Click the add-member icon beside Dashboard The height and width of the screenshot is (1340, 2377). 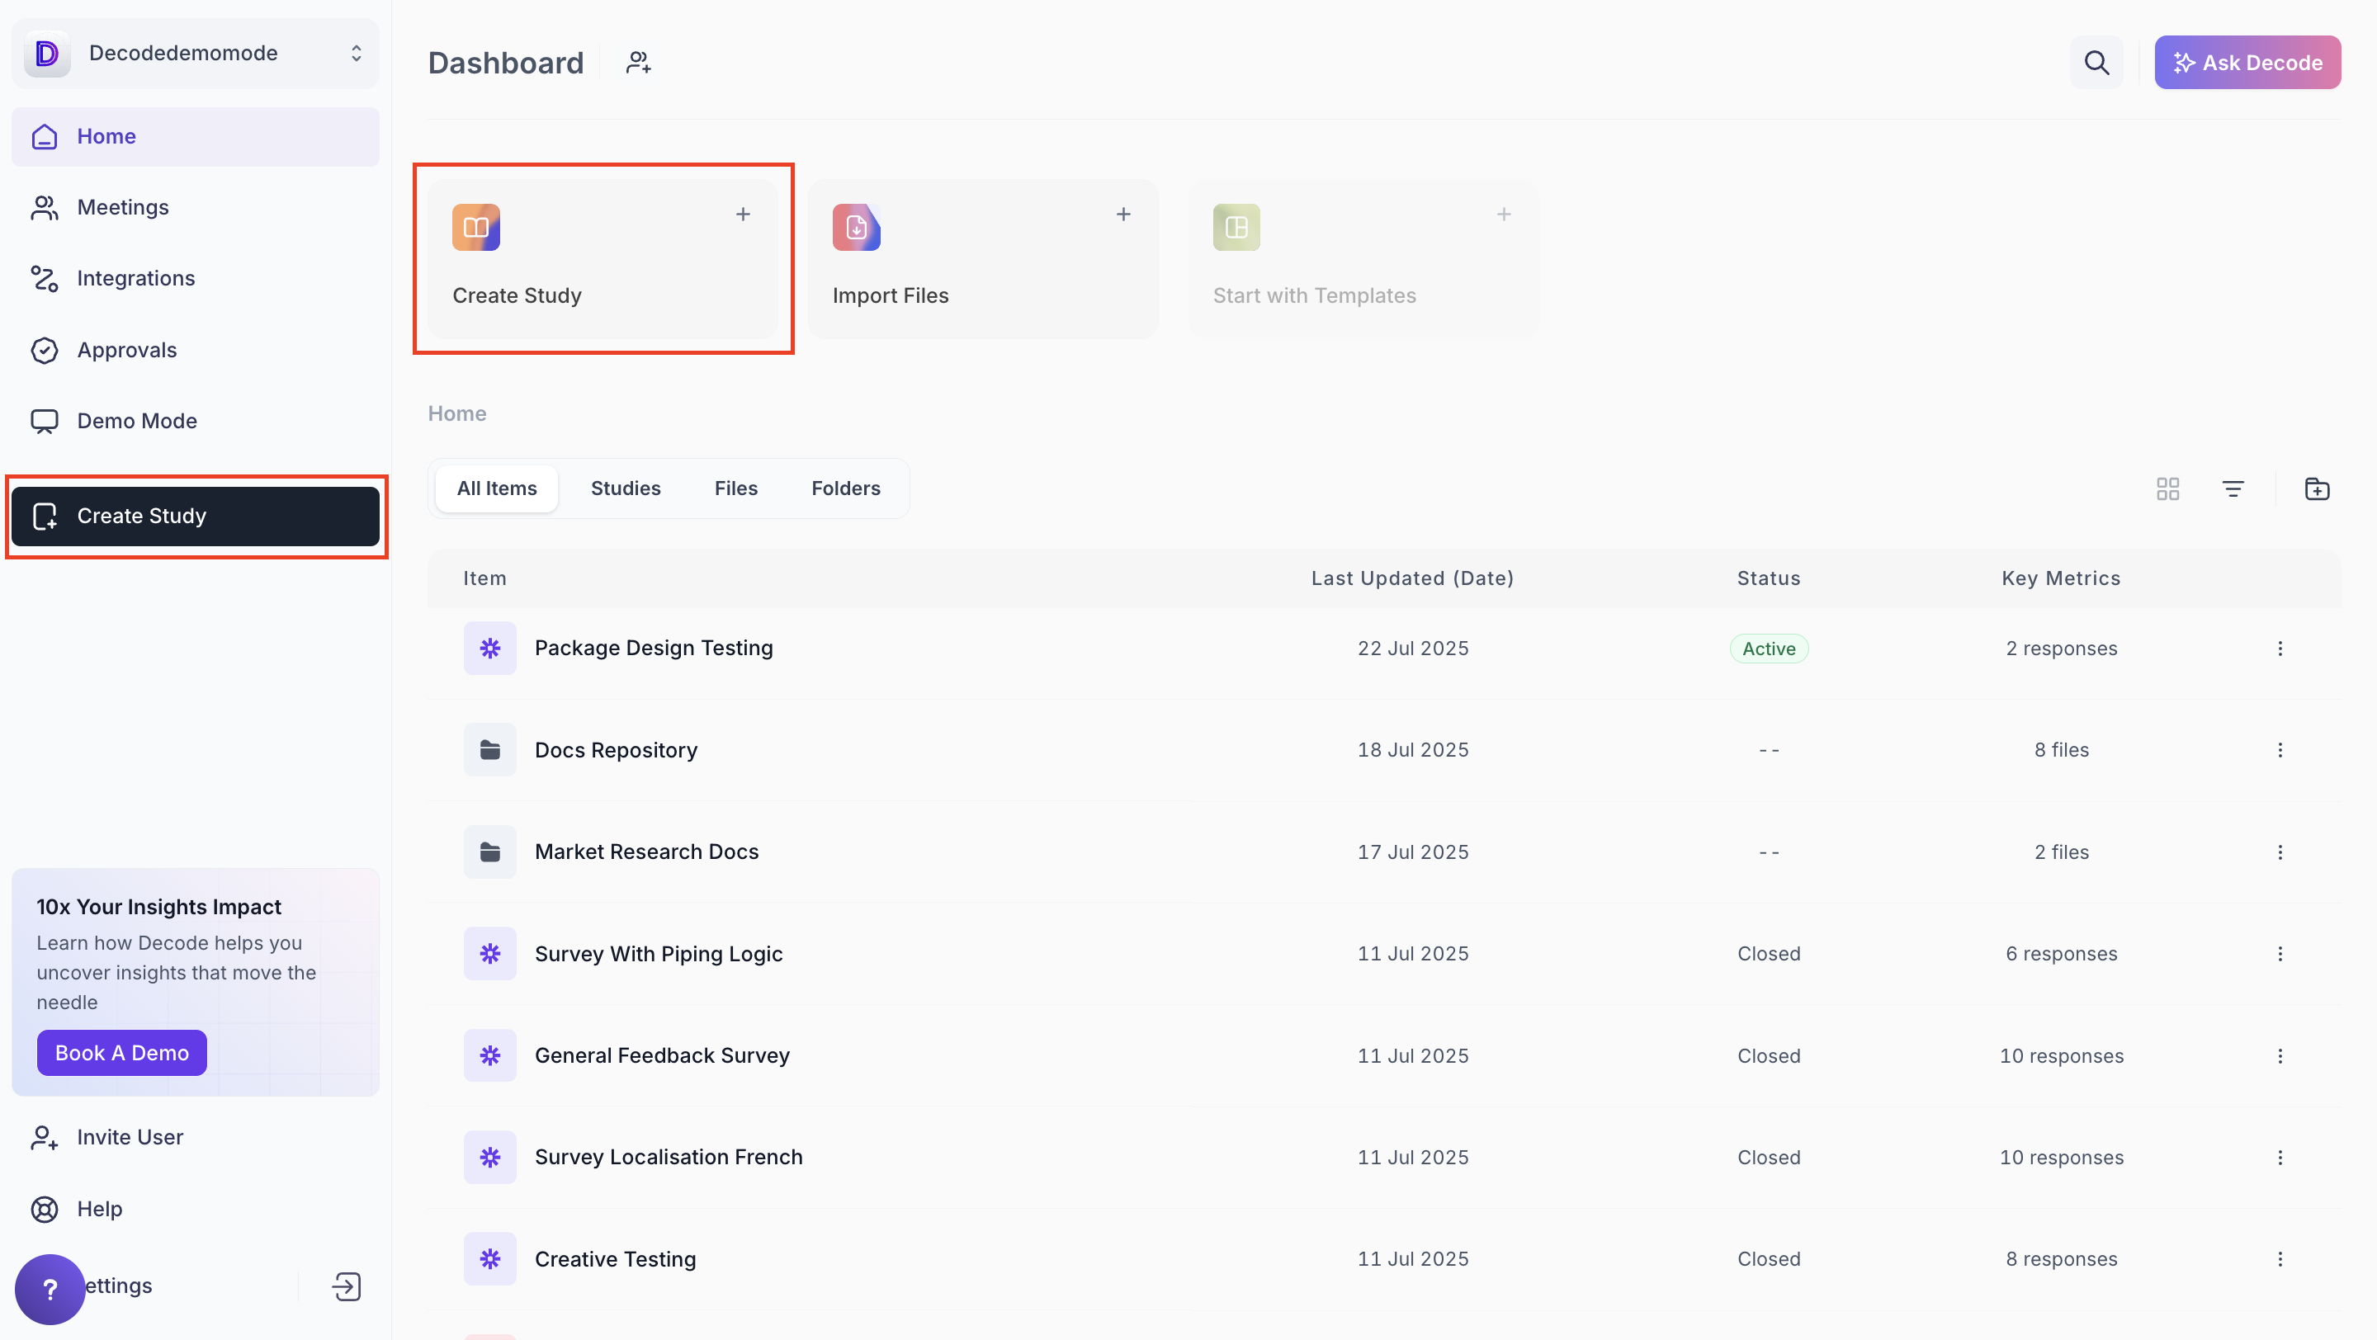639,63
